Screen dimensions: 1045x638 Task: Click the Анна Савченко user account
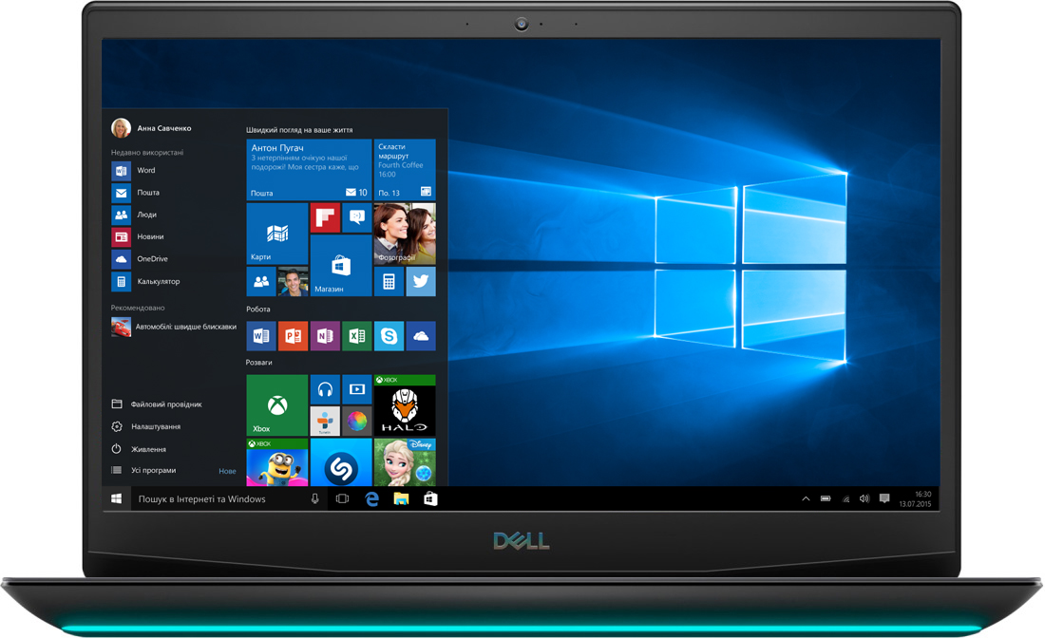pos(152,128)
